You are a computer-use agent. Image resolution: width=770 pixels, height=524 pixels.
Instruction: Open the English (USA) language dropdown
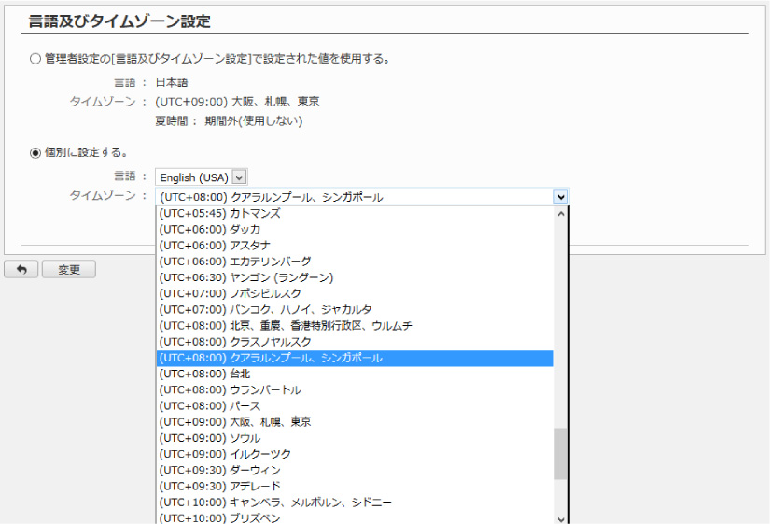[202, 177]
